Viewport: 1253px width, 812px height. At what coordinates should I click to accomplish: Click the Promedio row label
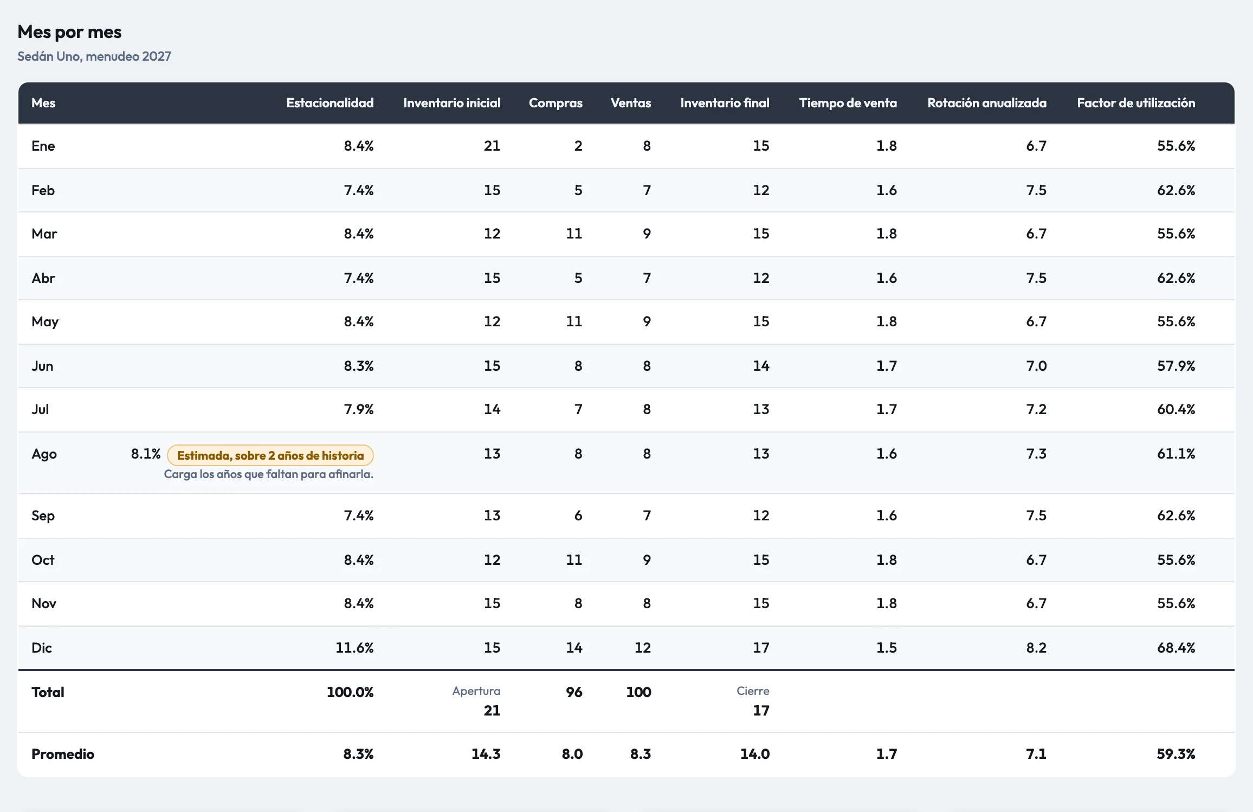tap(63, 754)
